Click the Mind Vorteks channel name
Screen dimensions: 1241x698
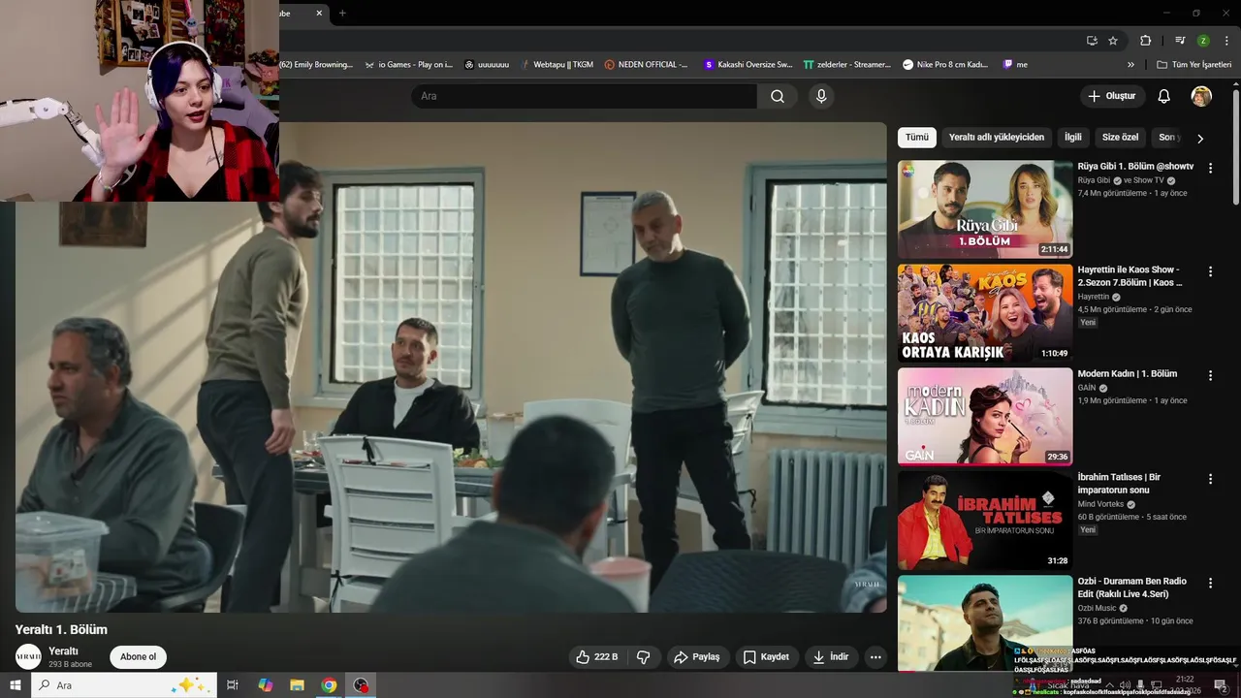(x=1100, y=504)
